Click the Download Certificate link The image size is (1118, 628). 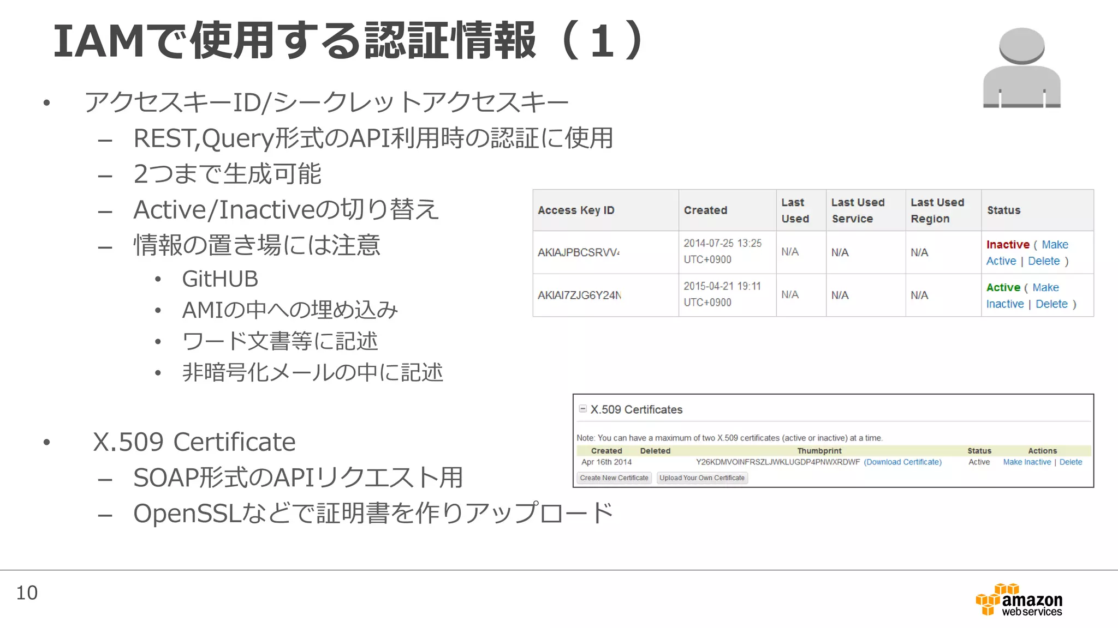point(902,462)
